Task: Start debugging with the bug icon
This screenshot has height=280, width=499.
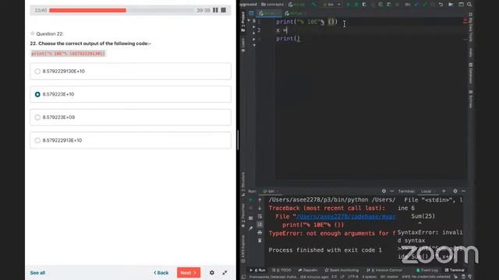Action: coord(356,5)
